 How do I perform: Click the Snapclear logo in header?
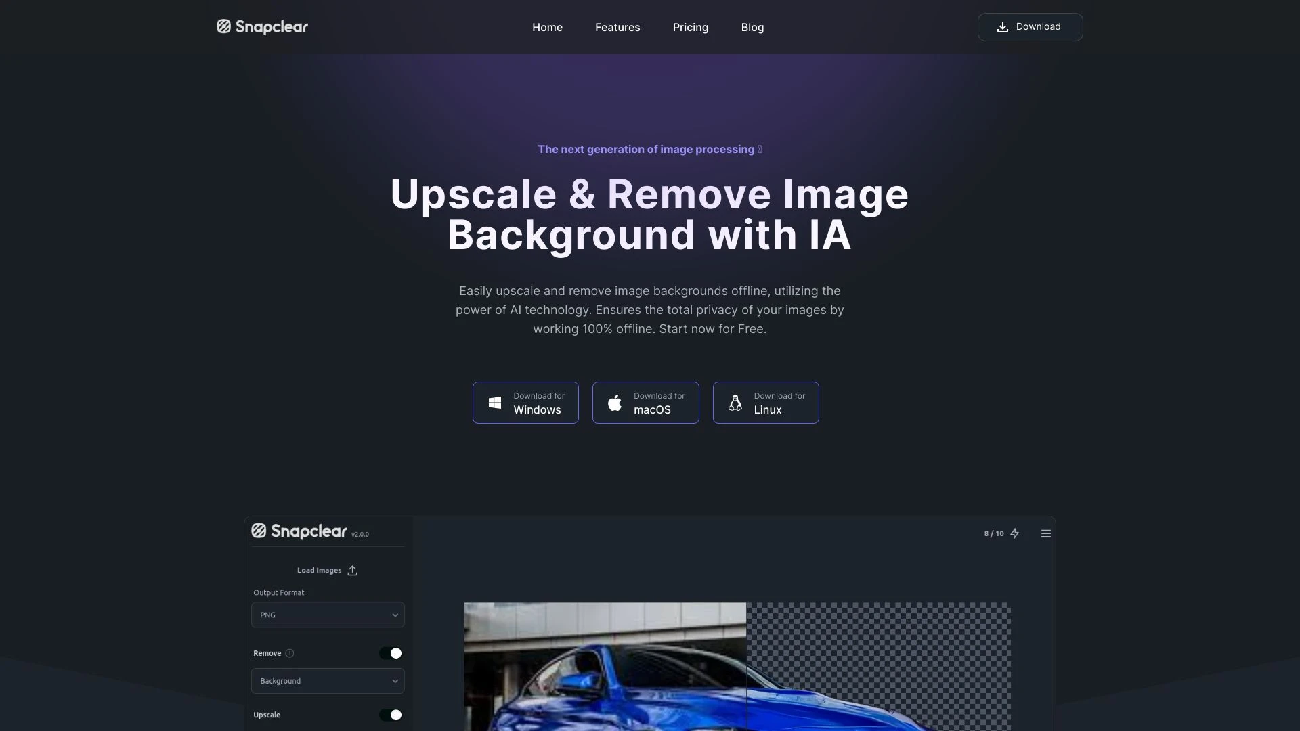point(262,27)
